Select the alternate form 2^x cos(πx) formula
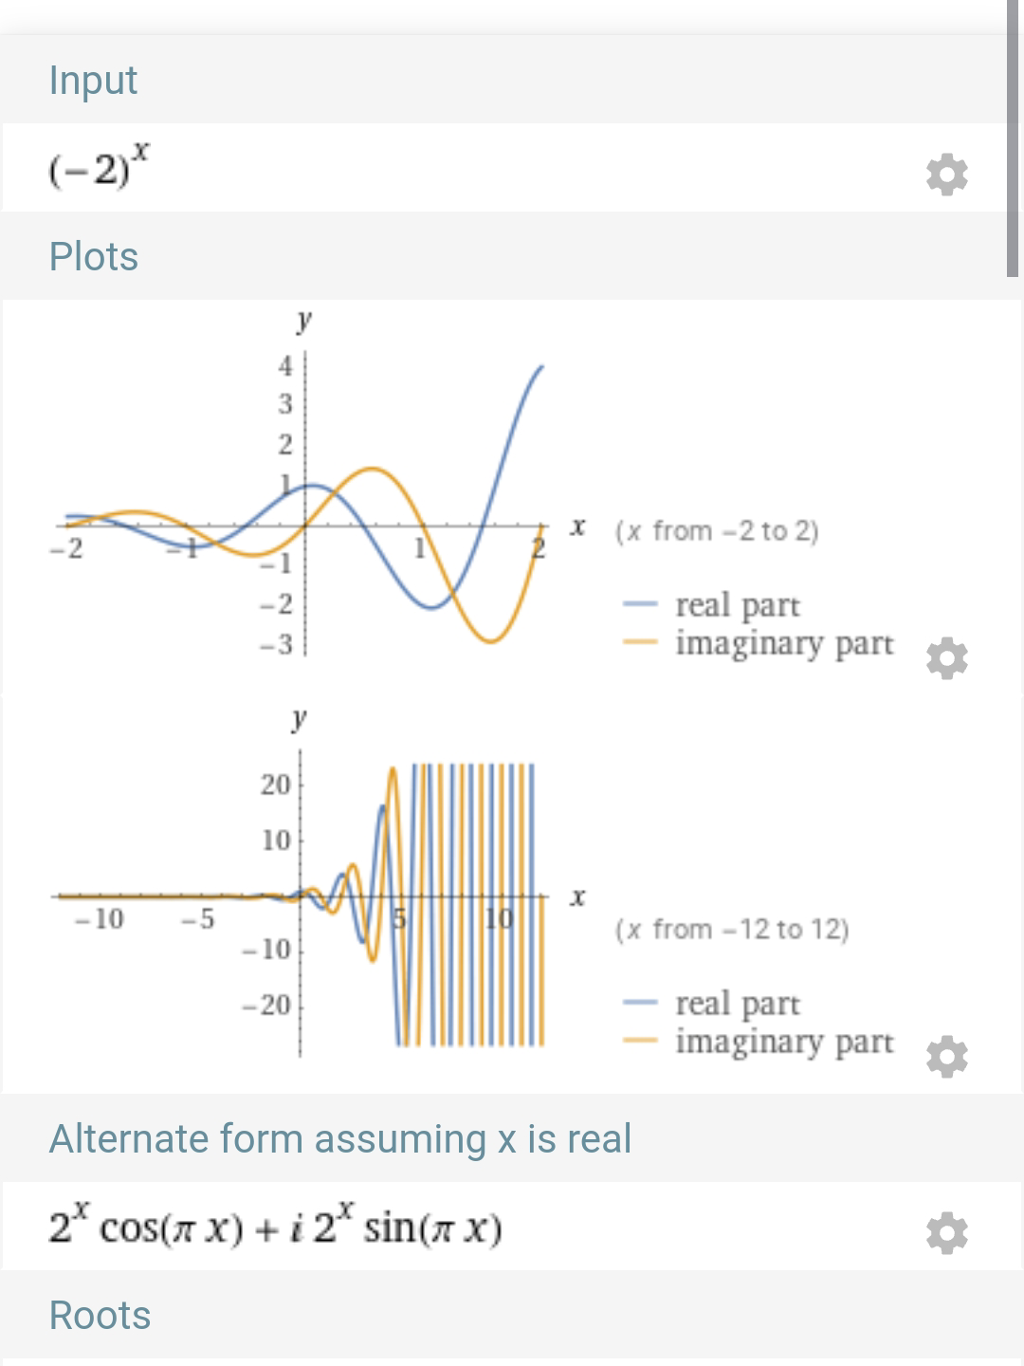The height and width of the screenshot is (1366, 1024). pos(275,1227)
